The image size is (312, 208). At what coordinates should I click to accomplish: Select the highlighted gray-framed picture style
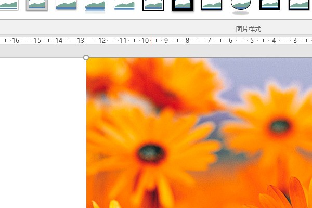(37, 5)
